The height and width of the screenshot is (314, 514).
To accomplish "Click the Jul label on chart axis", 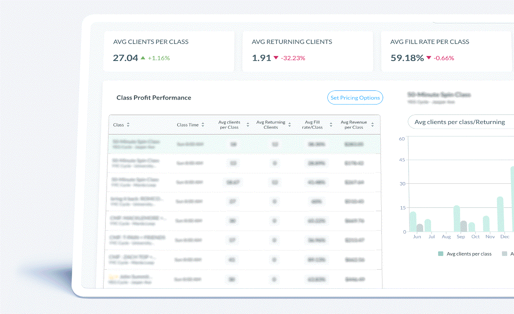I will point(432,237).
